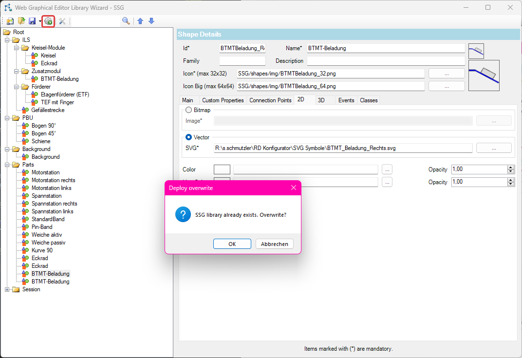Viewport: 522px width, 358px height.
Task: Open the wrench and screwdriver tools icon
Action: tap(62, 21)
